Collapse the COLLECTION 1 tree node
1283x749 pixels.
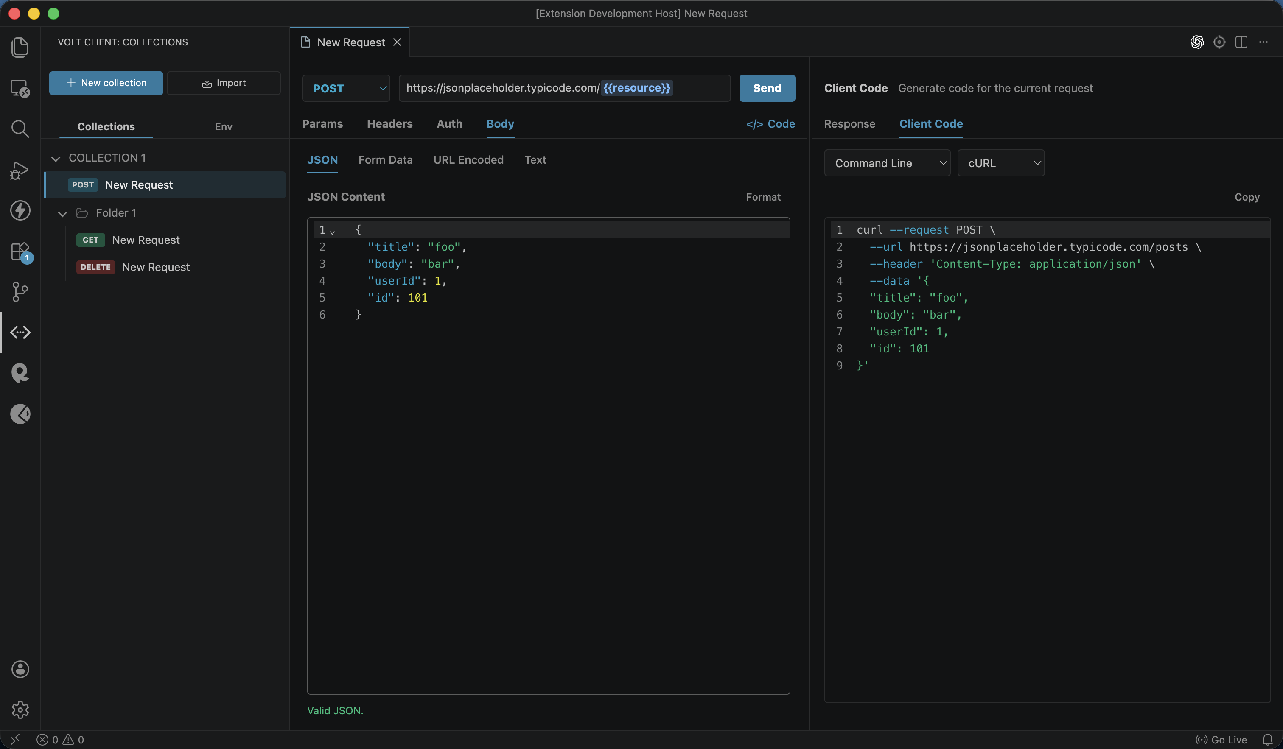(x=56, y=159)
